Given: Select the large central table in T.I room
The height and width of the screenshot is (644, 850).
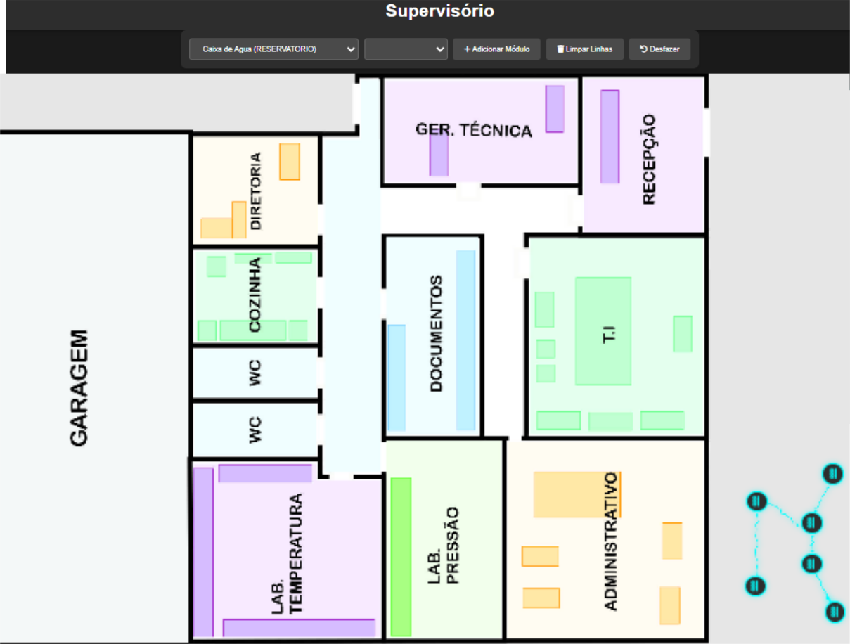Looking at the screenshot, I should [603, 331].
